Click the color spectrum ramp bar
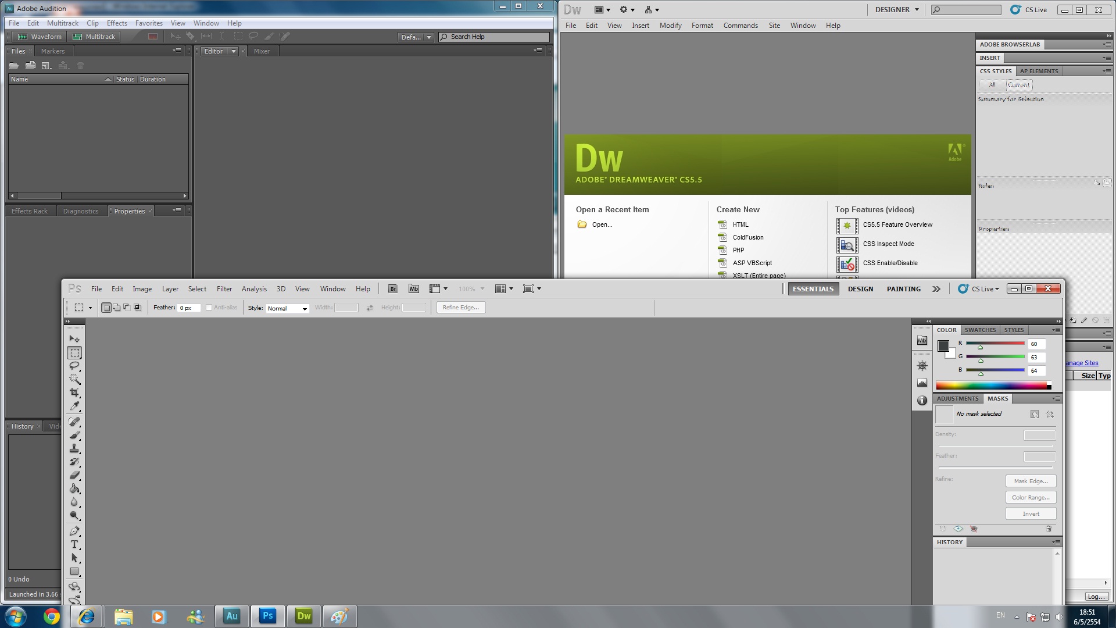This screenshot has width=1116, height=628. coord(991,386)
